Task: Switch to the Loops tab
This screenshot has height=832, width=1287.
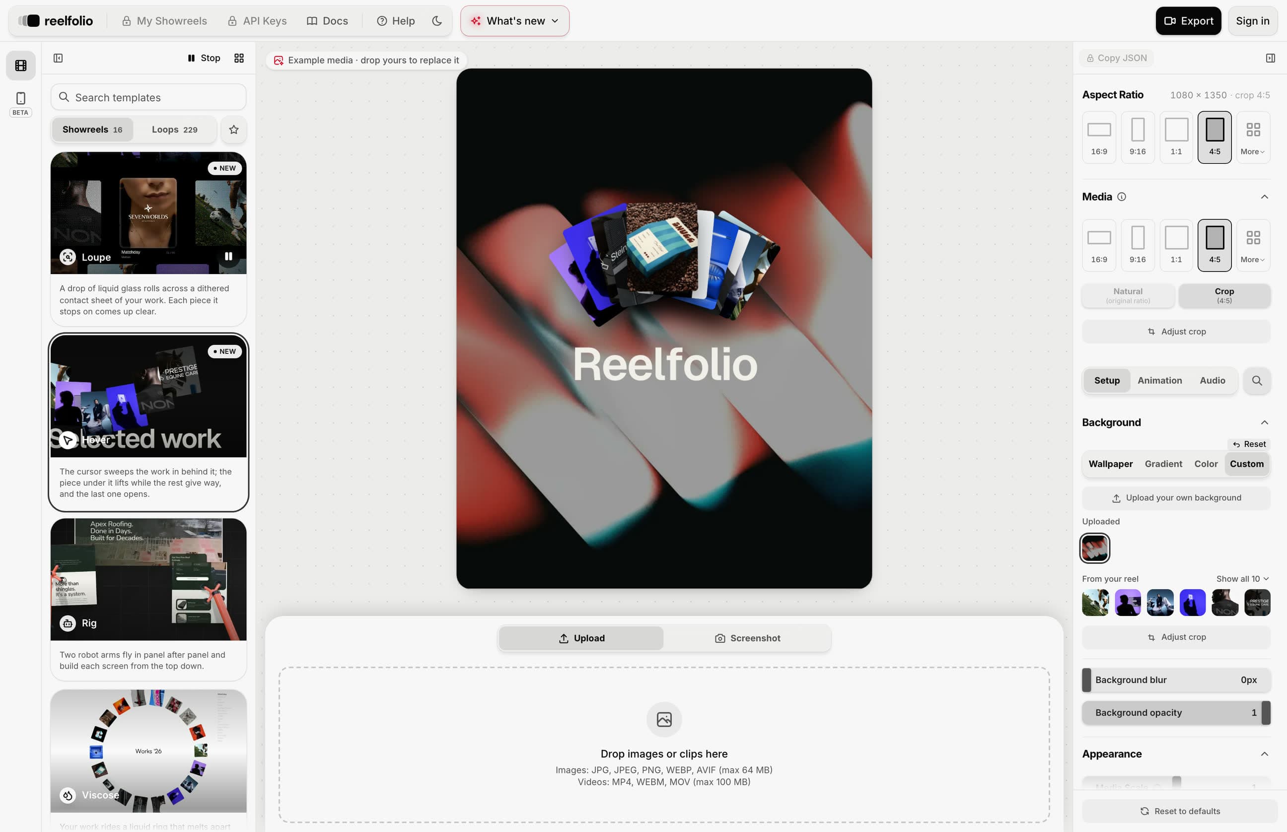Action: click(x=174, y=130)
